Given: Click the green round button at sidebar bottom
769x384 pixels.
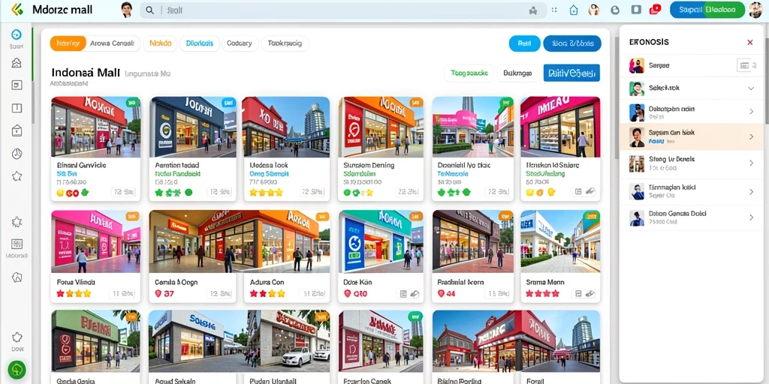Looking at the screenshot, I should point(17,370).
